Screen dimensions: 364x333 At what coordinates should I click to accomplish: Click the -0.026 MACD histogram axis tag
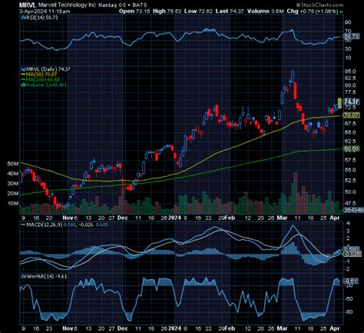point(352,254)
